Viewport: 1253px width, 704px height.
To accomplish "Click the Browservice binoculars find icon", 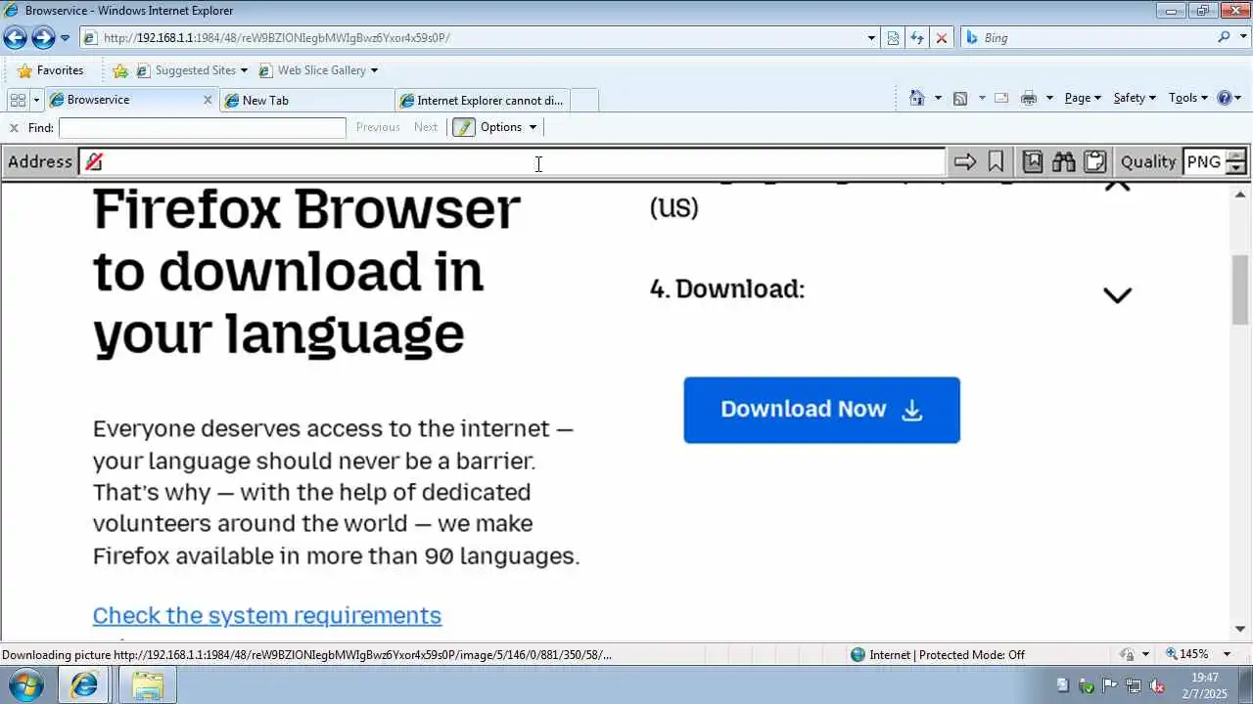I will tap(1063, 161).
